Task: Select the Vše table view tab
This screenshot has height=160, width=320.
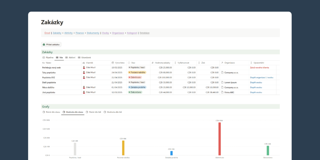Action: tap(59, 58)
